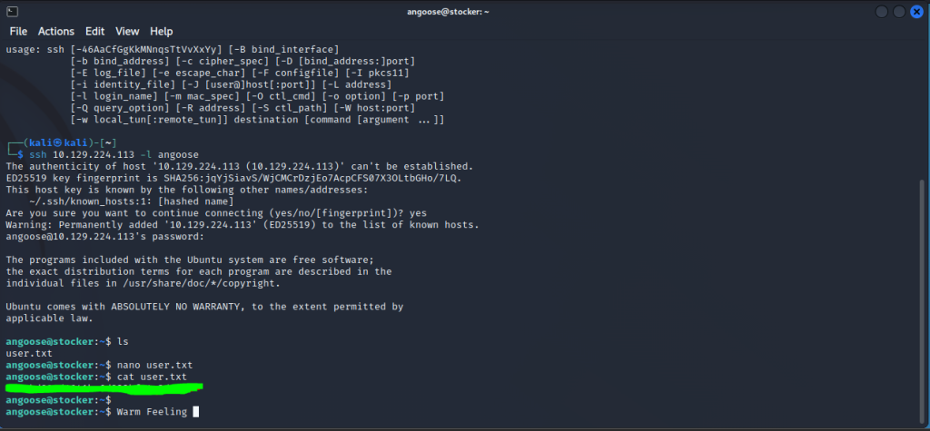Maximize the terminal window
Image resolution: width=930 pixels, height=431 pixels.
[899, 12]
